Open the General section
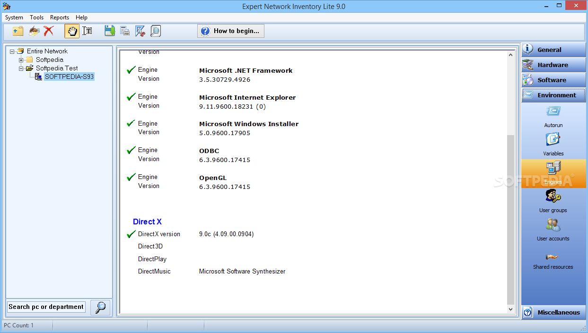 553,50
